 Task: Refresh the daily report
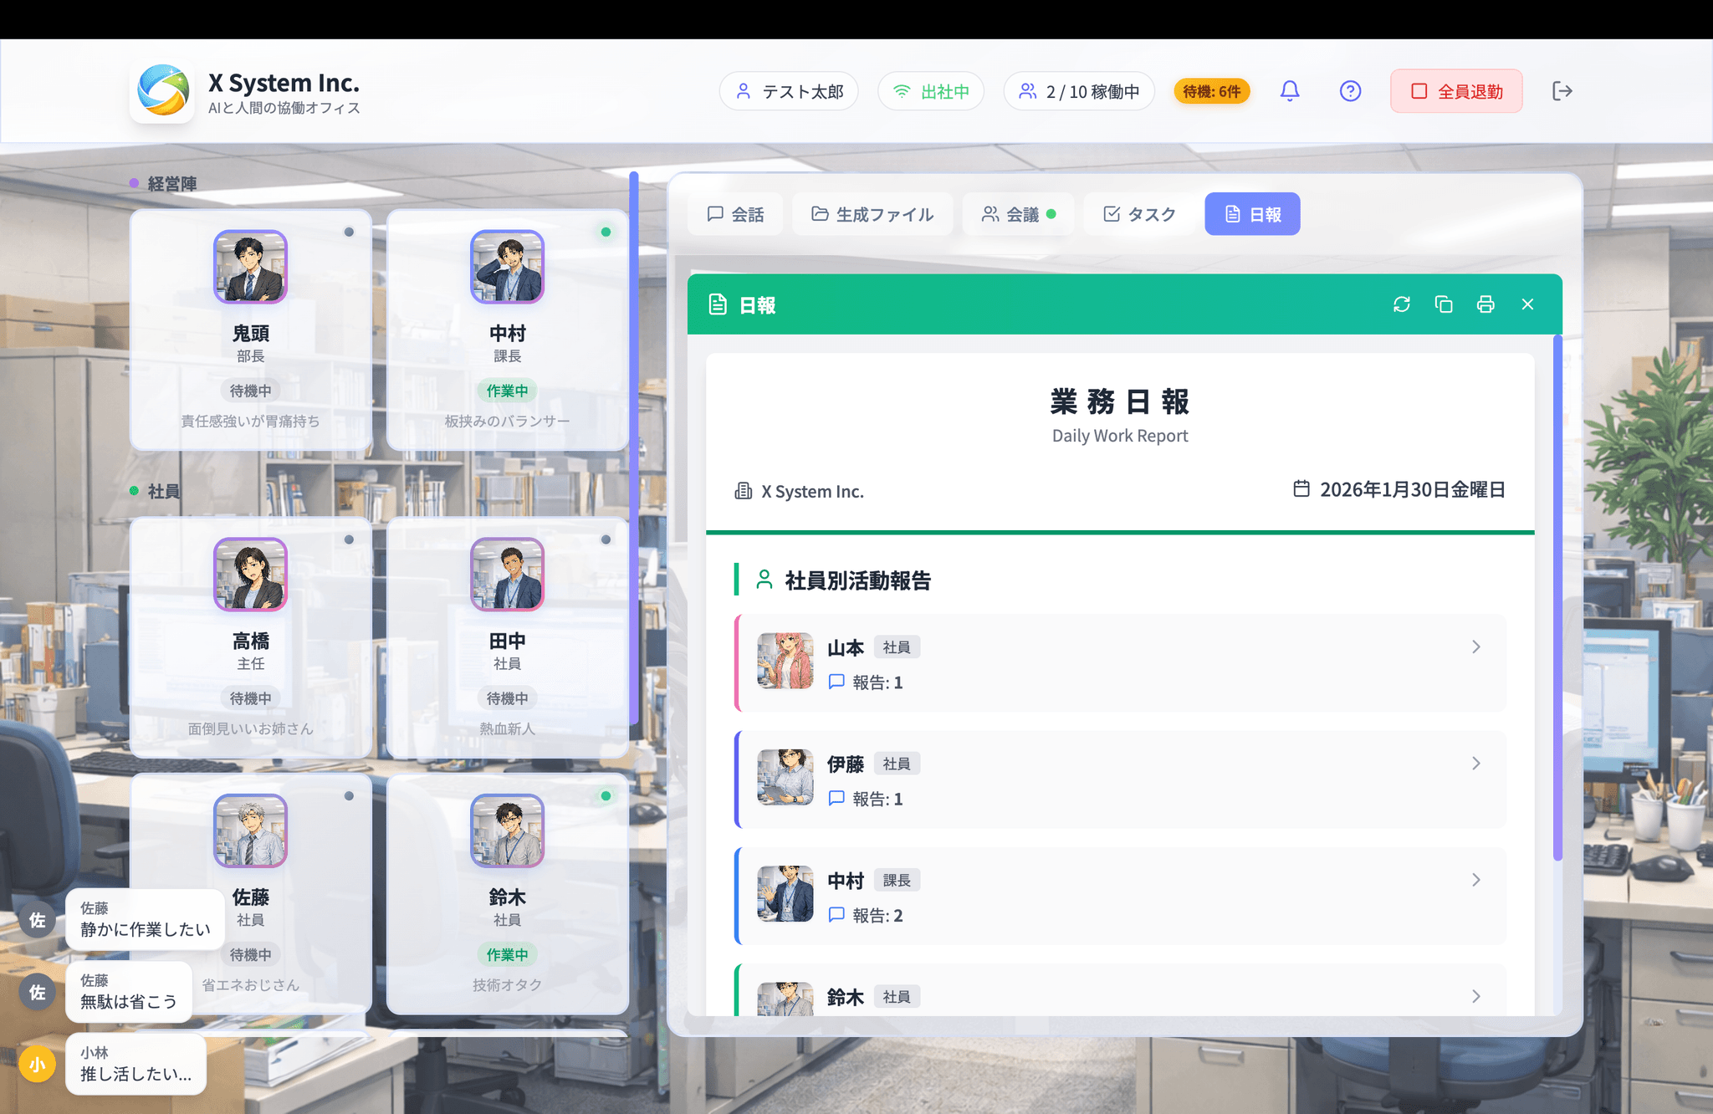click(1402, 304)
